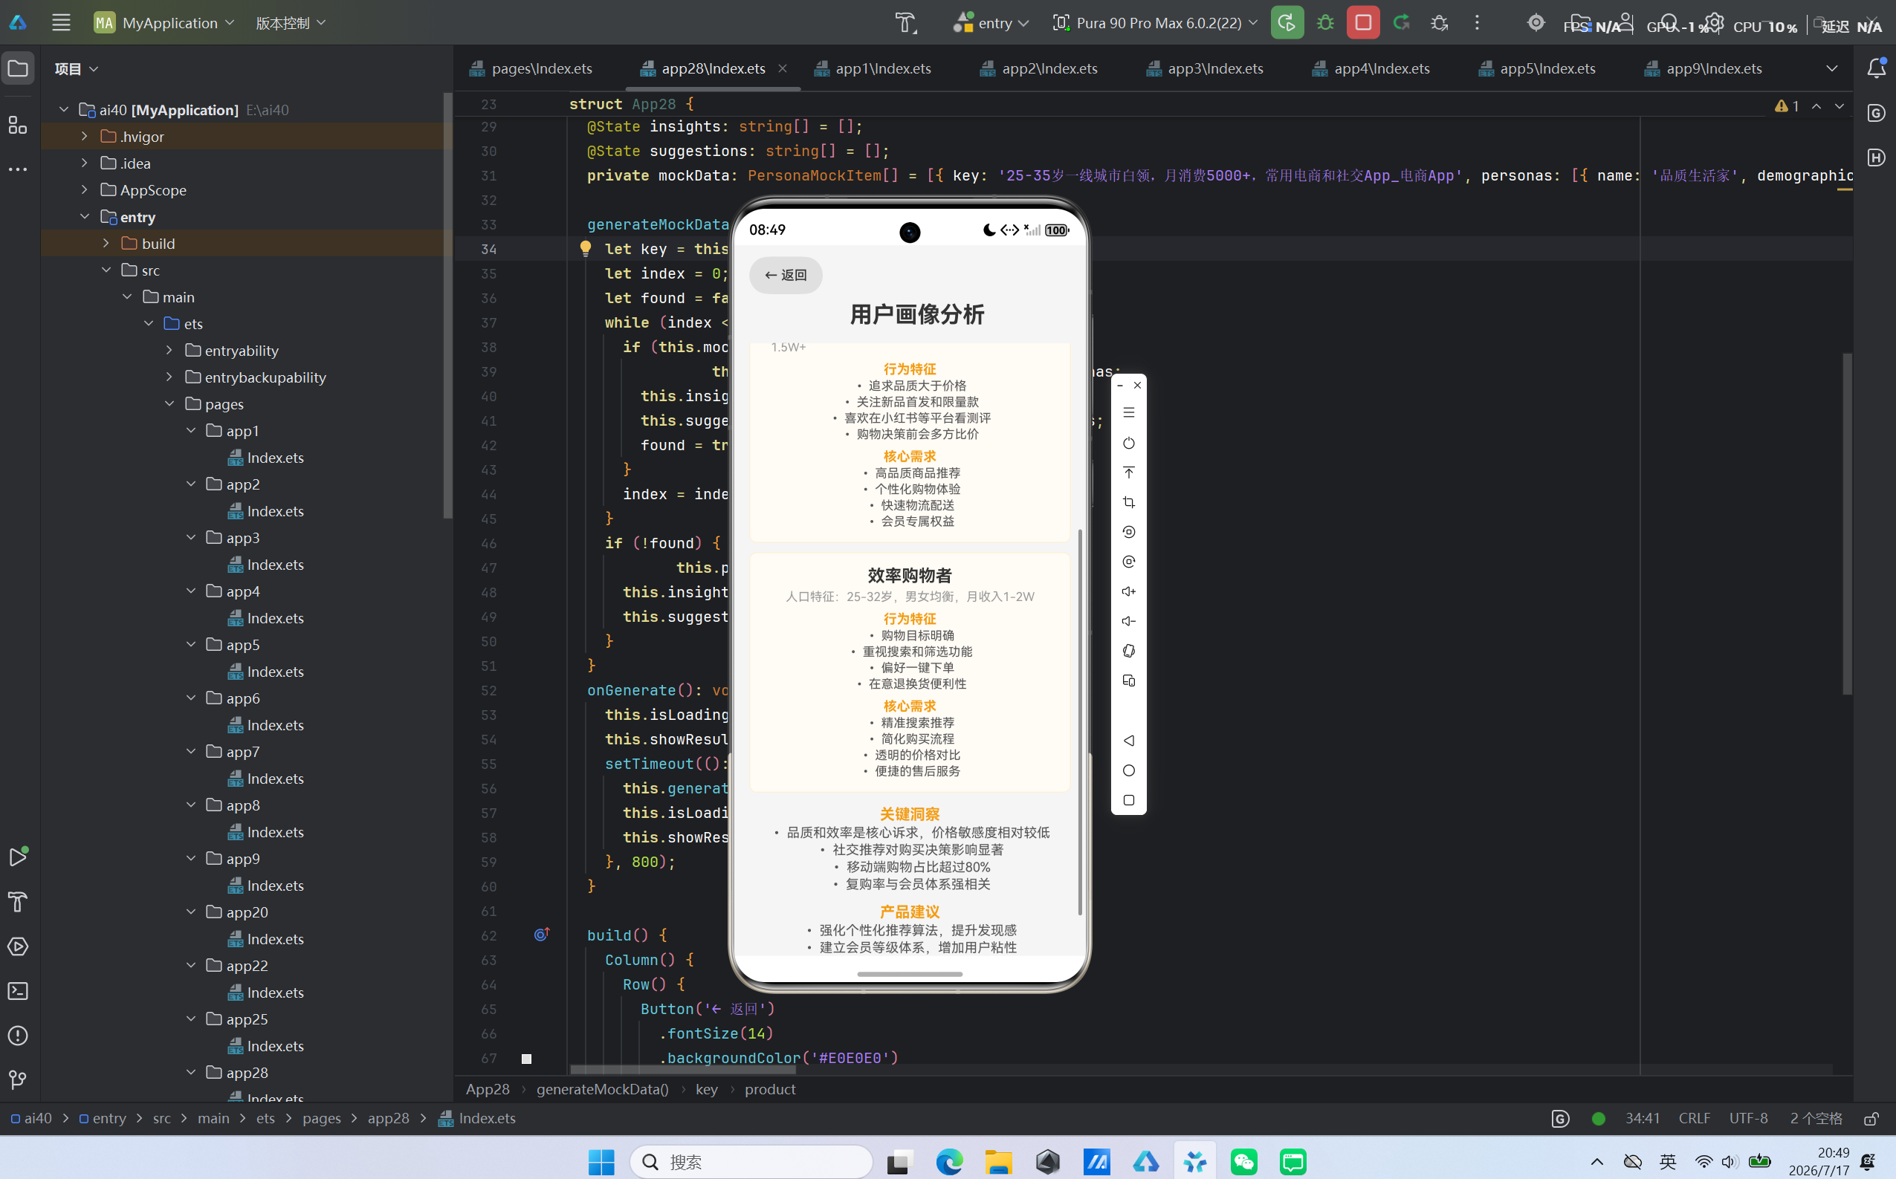This screenshot has width=1896, height=1179.
Task: Run the entry app with green run button
Action: [1287, 22]
